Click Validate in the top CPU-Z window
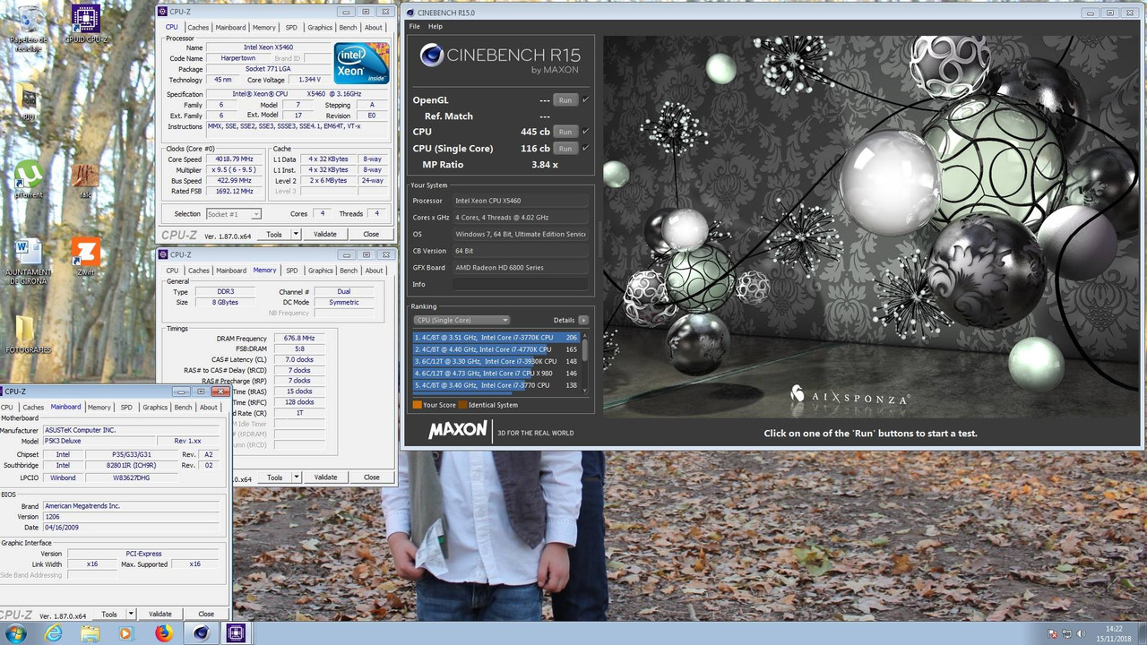1147x645 pixels. pyautogui.click(x=325, y=234)
